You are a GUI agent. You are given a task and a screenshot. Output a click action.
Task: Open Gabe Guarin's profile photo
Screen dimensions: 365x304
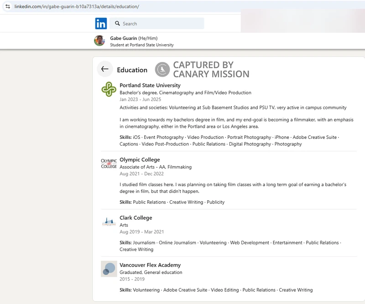coord(99,41)
